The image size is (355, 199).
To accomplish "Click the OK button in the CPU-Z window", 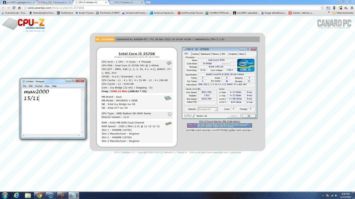I will [x=249, y=116].
